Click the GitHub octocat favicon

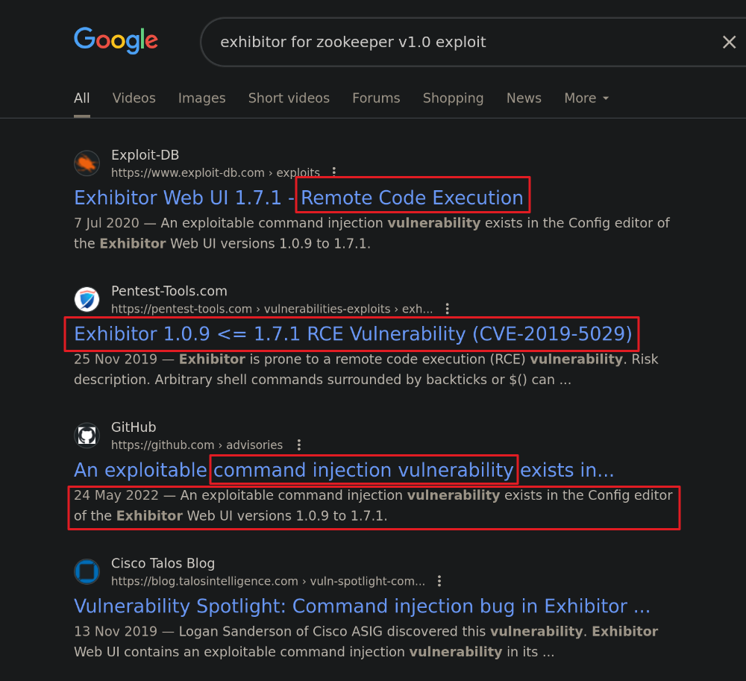(x=87, y=436)
